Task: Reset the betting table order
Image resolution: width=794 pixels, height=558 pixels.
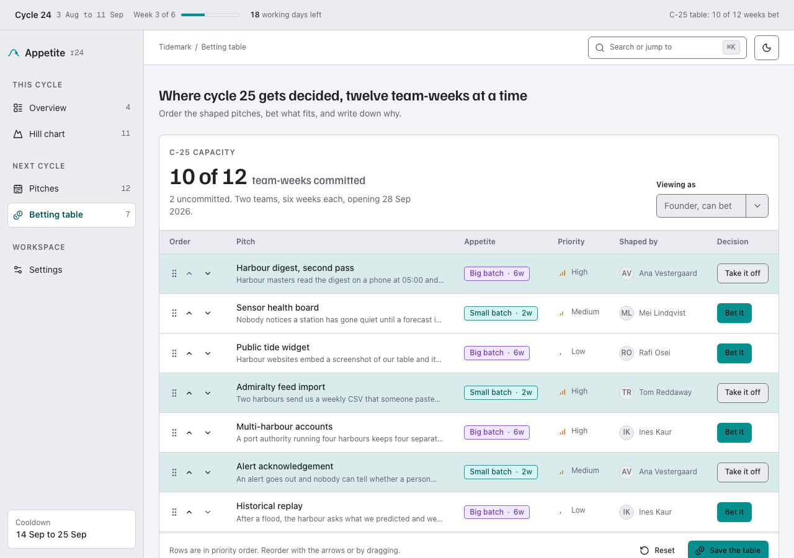Action: (657, 551)
